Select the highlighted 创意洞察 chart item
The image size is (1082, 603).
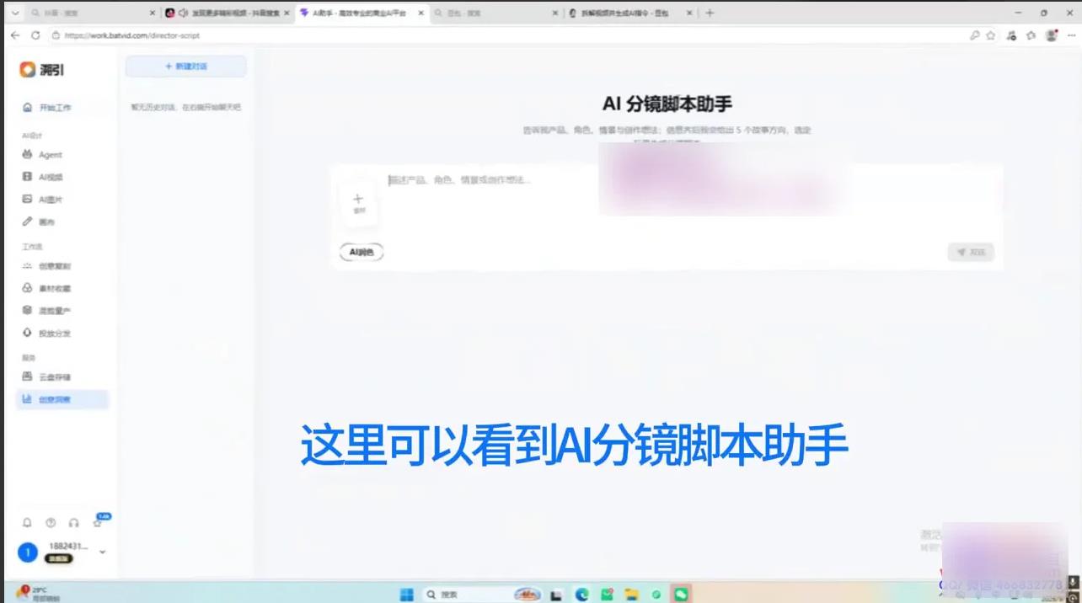62,399
